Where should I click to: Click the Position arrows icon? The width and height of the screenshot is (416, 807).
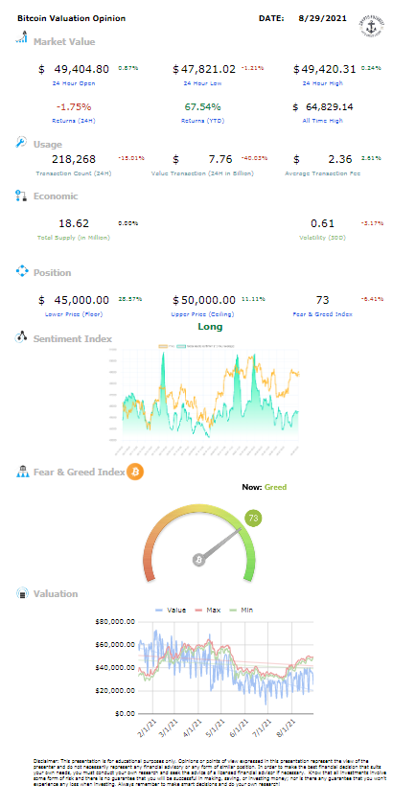tap(22, 272)
